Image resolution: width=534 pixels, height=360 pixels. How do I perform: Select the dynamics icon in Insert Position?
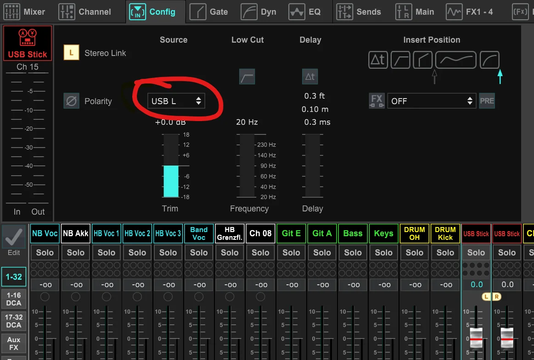click(489, 60)
